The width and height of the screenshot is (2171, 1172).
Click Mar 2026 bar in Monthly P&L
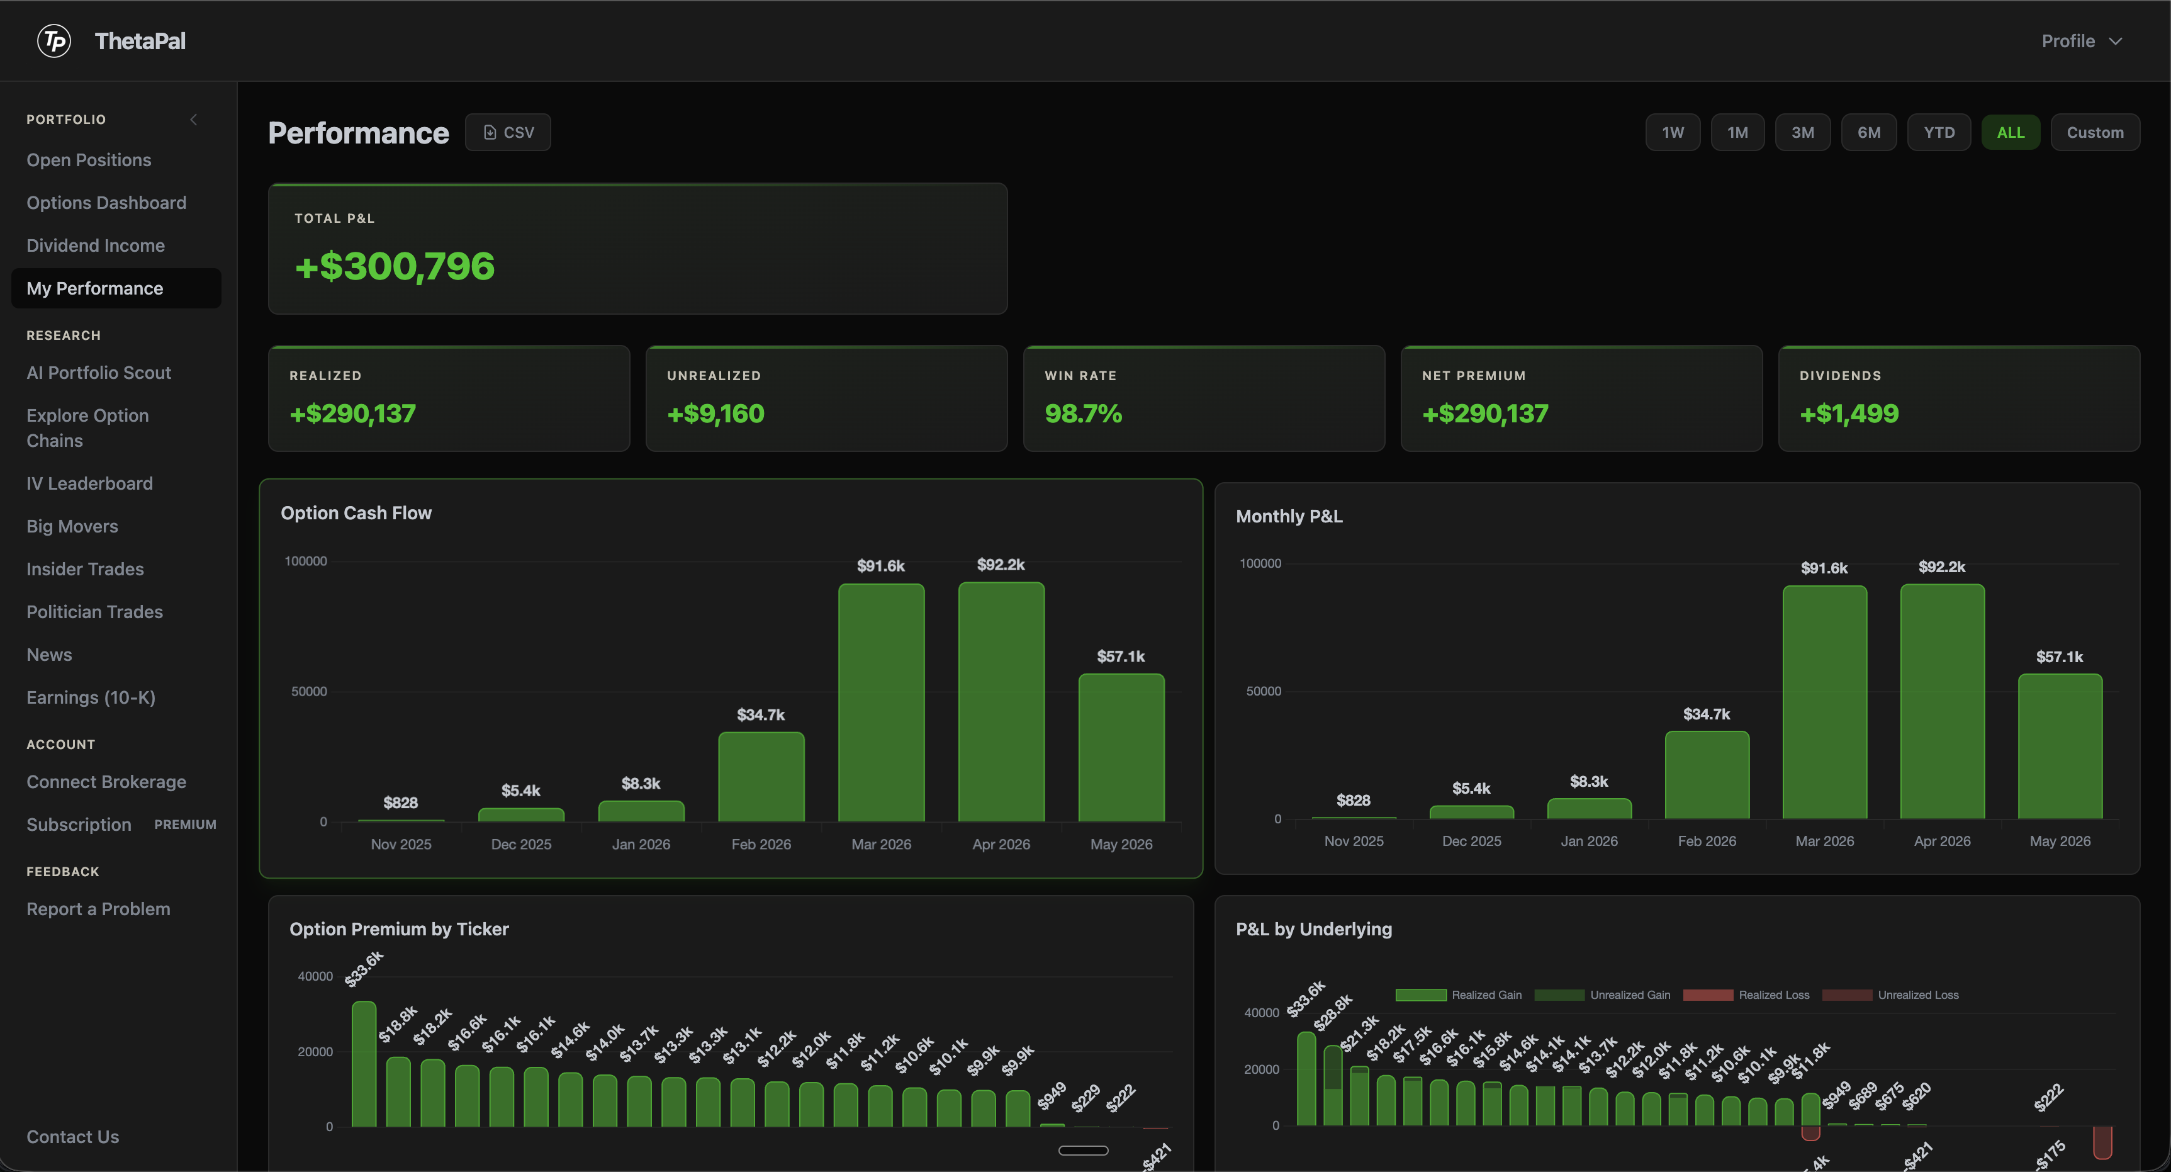coord(1825,702)
